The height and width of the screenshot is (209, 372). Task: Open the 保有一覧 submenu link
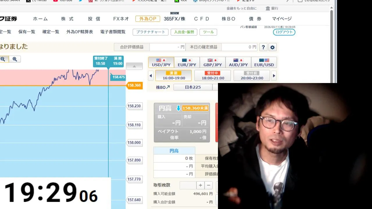coord(27,32)
